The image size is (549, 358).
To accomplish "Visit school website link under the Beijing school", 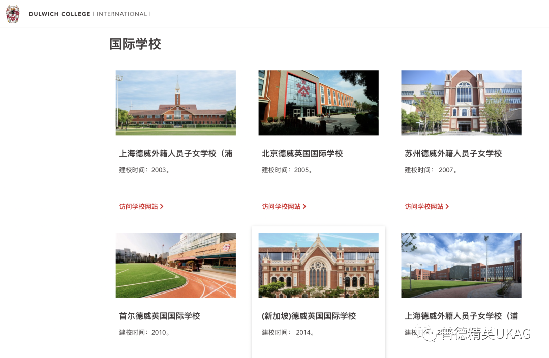I will 284,207.
